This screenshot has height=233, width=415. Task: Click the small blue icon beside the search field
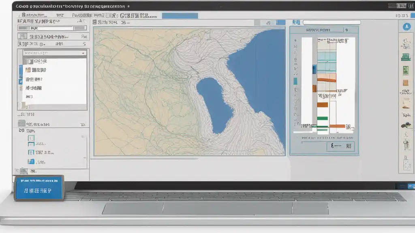[296, 23]
